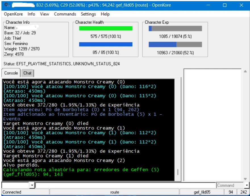
Task: Click the base experience progress bar
Action: (x=175, y=28)
